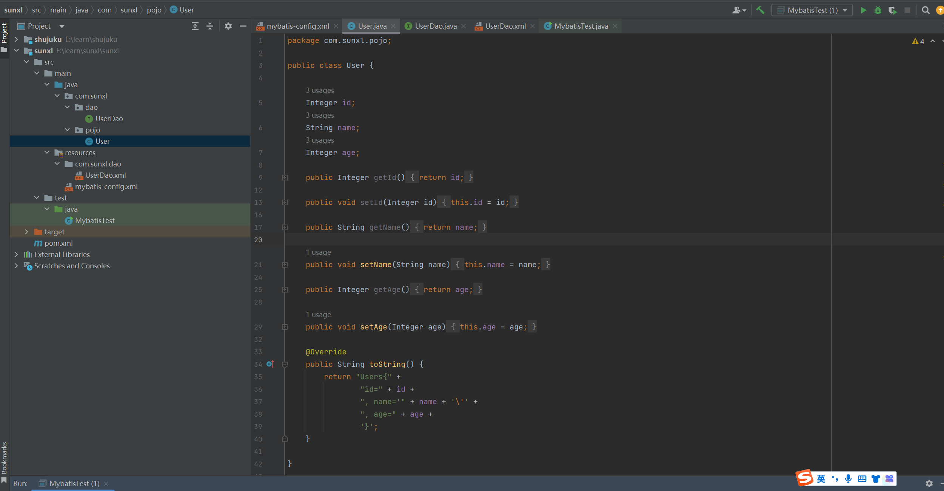Screen dimensions: 944x491
Task: Click the Expand All icon in Project panel
Action: click(195, 26)
